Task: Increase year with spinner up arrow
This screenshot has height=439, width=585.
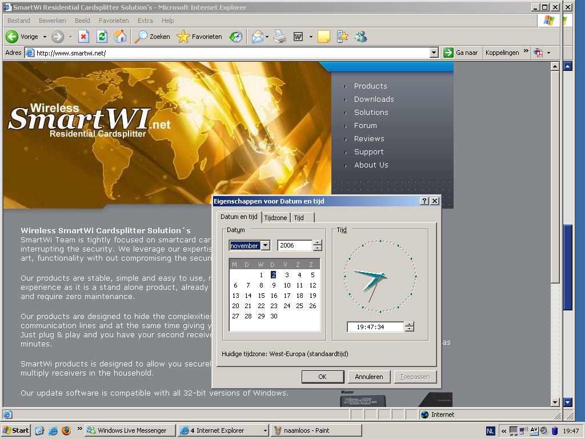Action: [317, 242]
